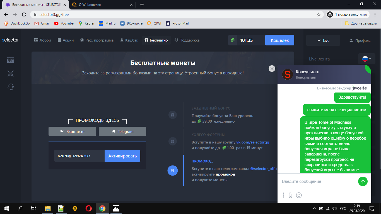Open the DuckDuckGo bookmark
This screenshot has width=381, height=214.
click(x=17, y=23)
